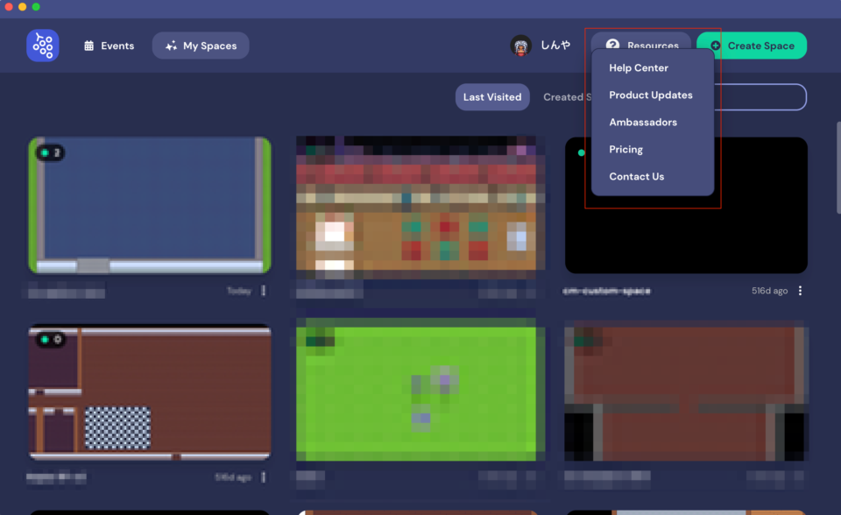Image resolution: width=841 pixels, height=515 pixels.
Task: Click the question mark icon beside Resources
Action: tap(612, 45)
